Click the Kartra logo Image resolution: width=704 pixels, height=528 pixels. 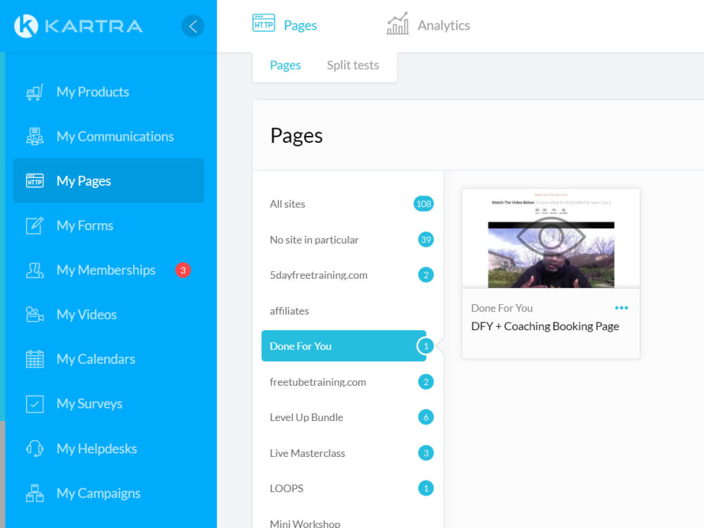point(78,25)
